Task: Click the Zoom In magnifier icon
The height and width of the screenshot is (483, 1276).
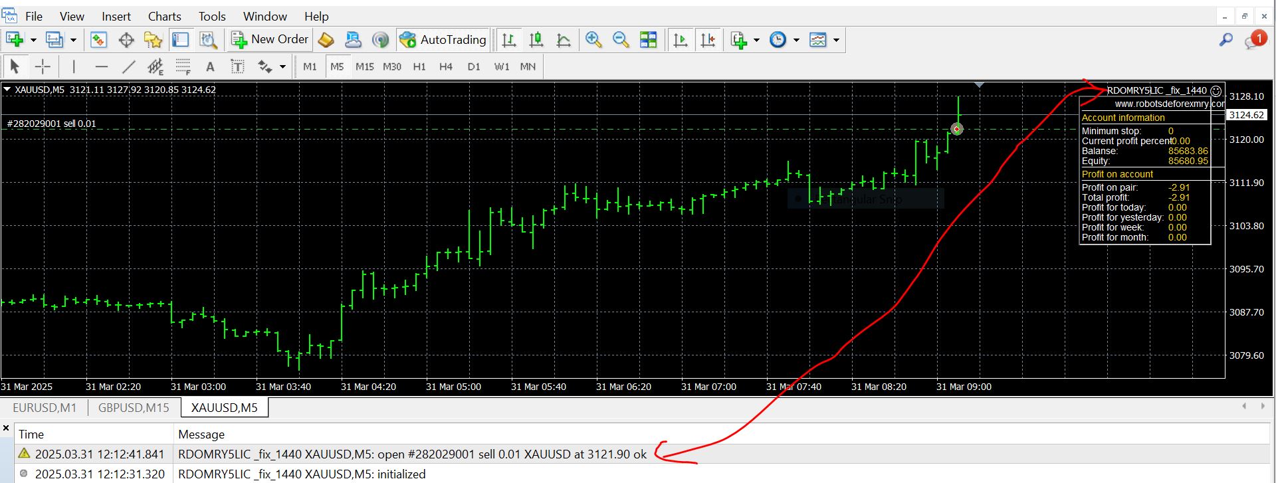Action: pyautogui.click(x=593, y=40)
